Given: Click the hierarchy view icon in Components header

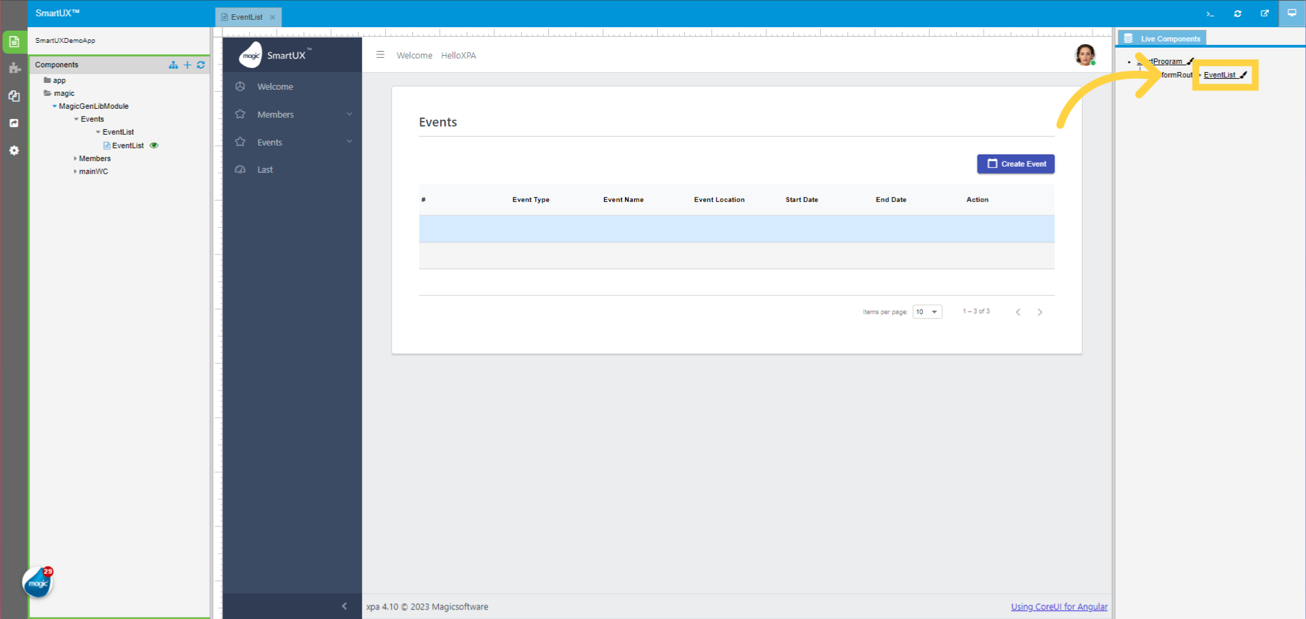Looking at the screenshot, I should (x=173, y=65).
